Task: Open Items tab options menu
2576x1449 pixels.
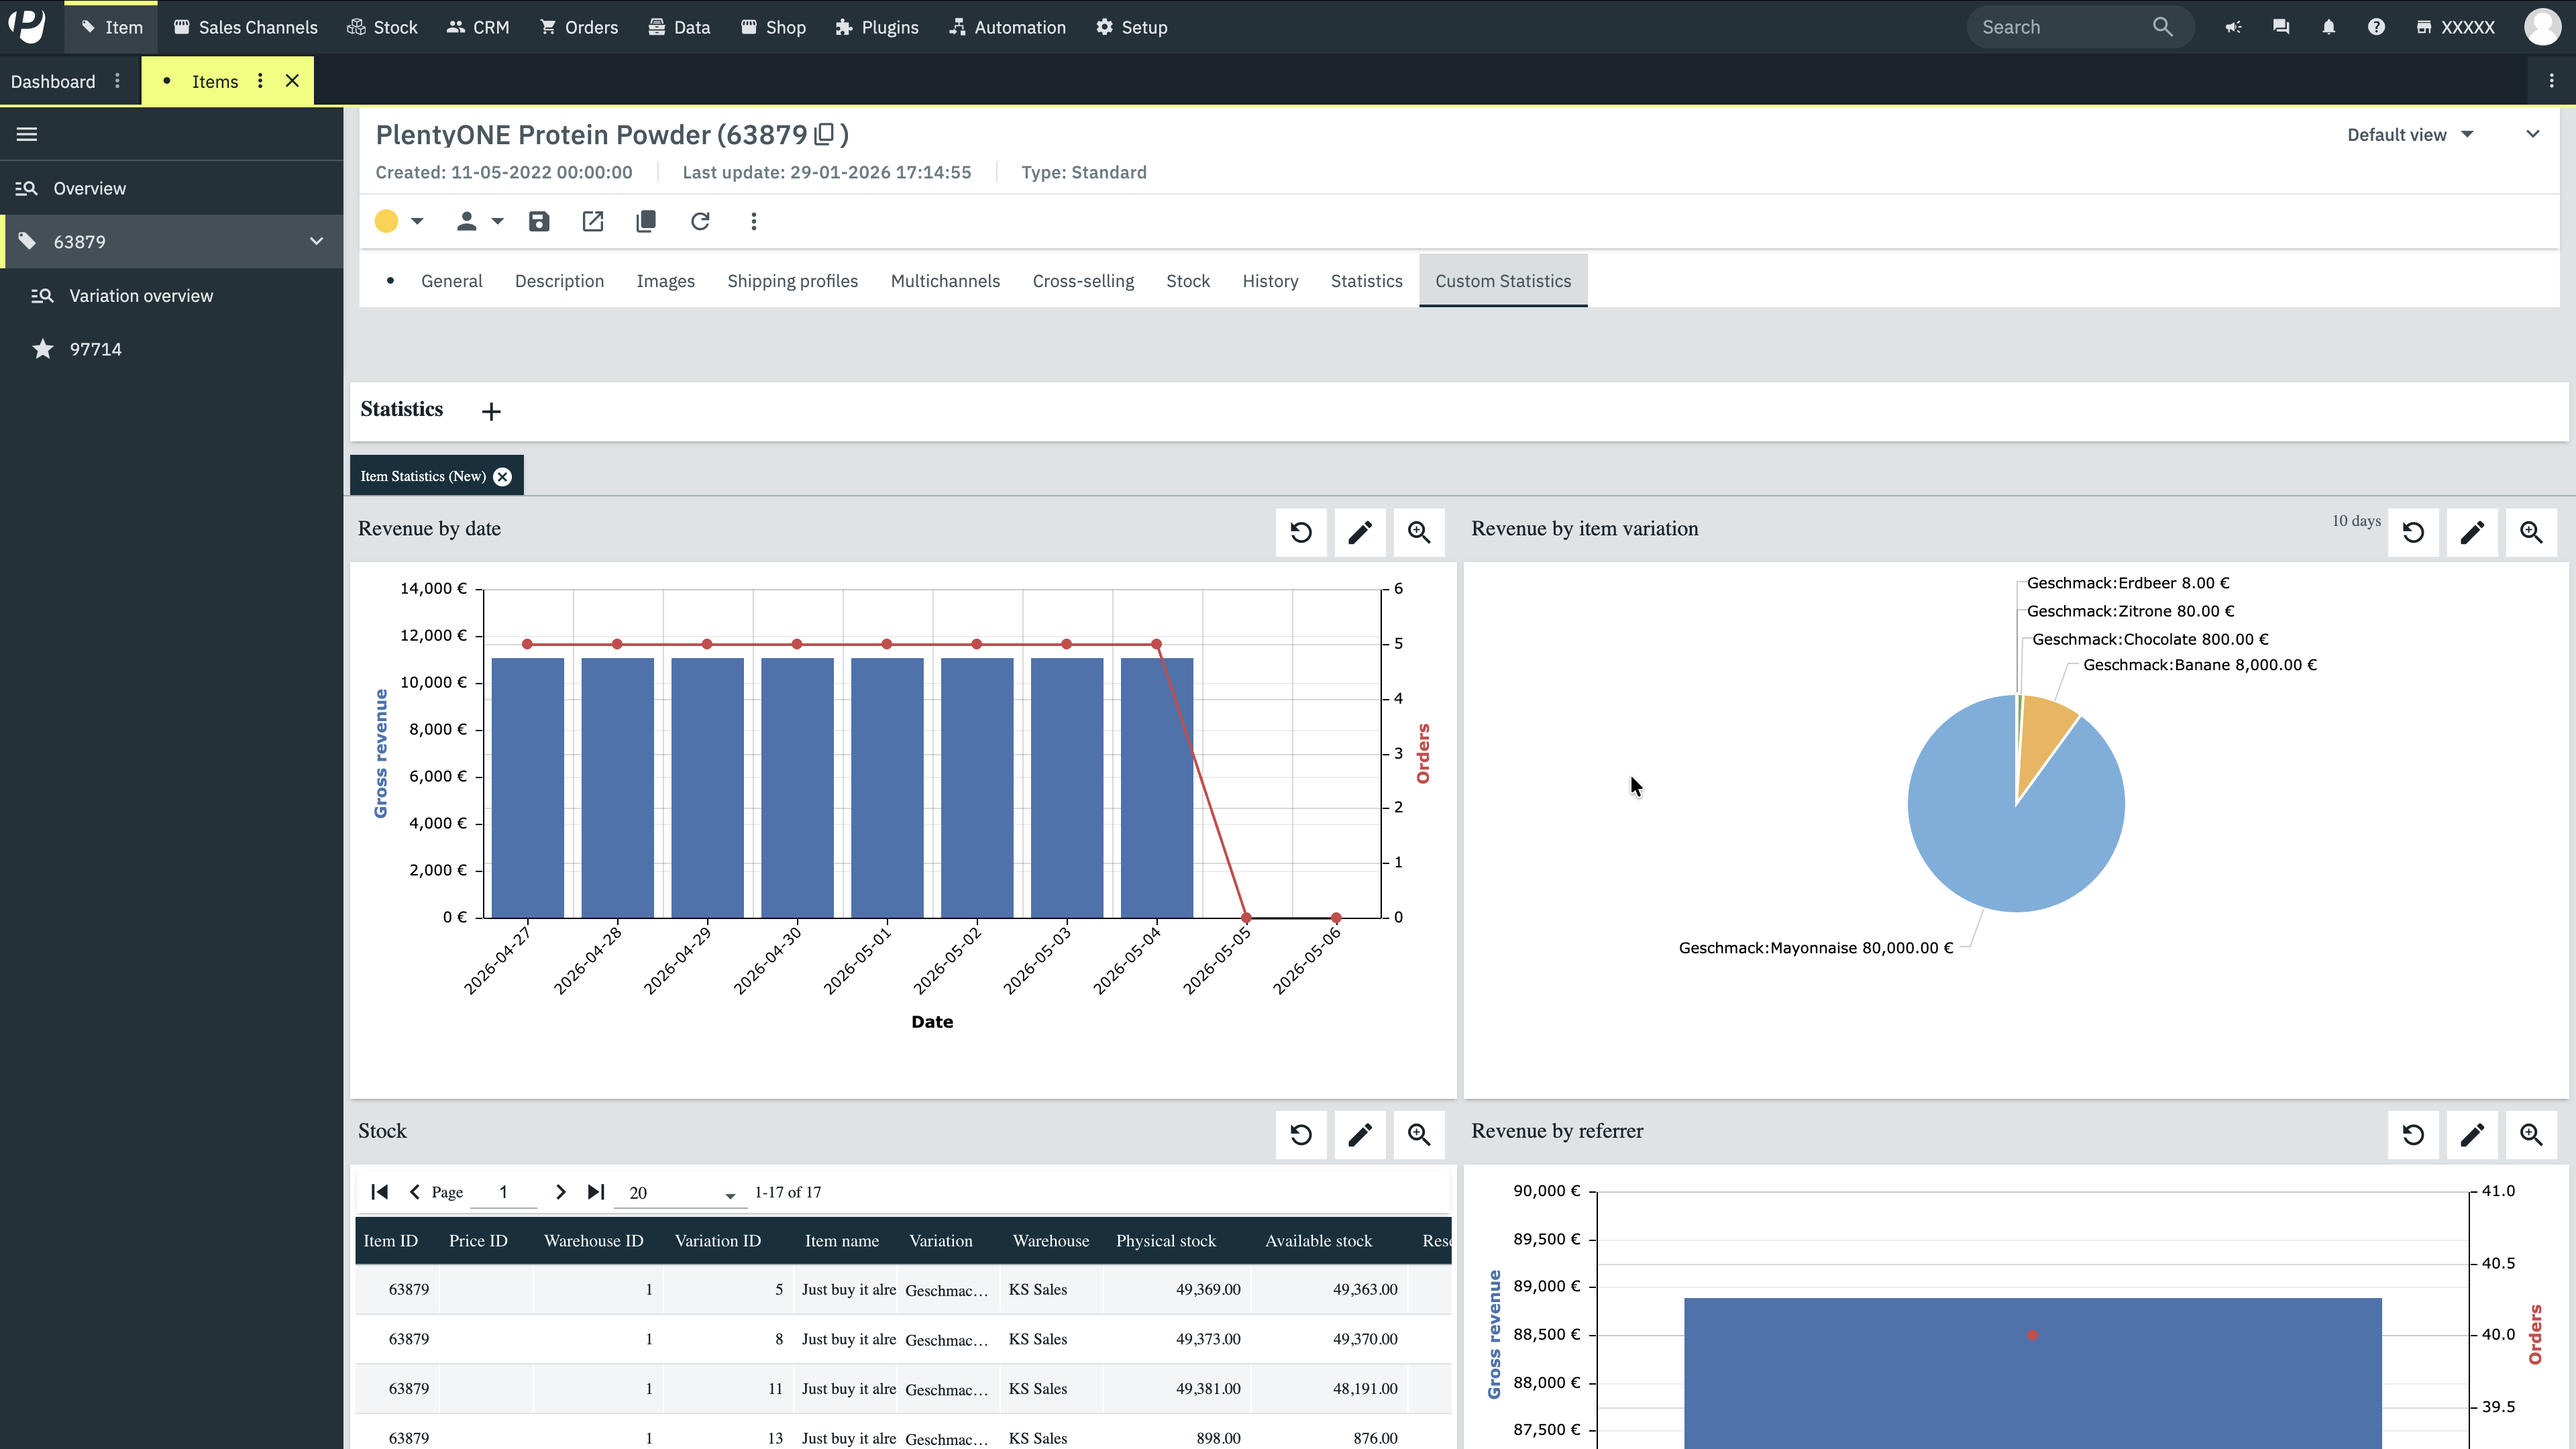Action: pos(260,81)
